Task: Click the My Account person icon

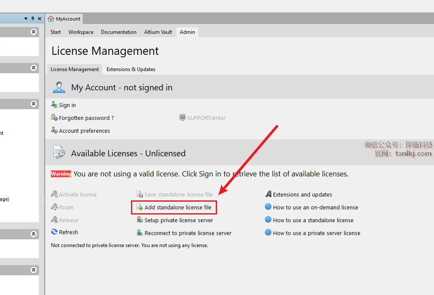Action: 59,87
